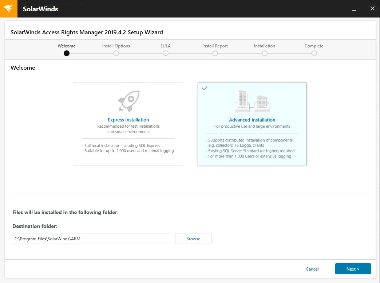Click 'Existing SQL Server Standard (or higher) required'
Image resolution: width=380 pixels, height=283 pixels.
pos(251,151)
